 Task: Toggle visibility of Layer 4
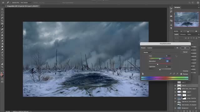pos(175,95)
